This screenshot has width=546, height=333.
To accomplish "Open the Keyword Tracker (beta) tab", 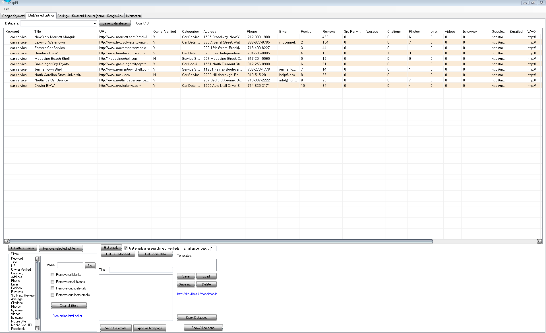I will tap(88, 16).
